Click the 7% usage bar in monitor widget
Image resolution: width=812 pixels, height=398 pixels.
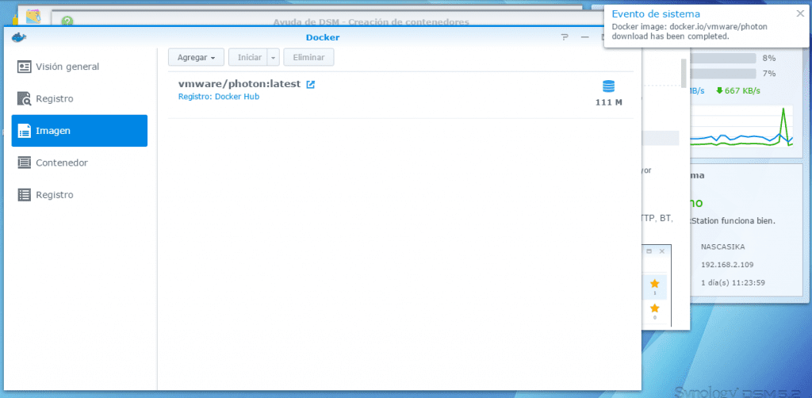[x=723, y=74]
